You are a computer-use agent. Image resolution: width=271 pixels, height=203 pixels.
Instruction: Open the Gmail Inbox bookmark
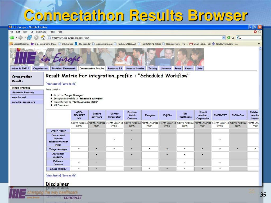pos(200,44)
